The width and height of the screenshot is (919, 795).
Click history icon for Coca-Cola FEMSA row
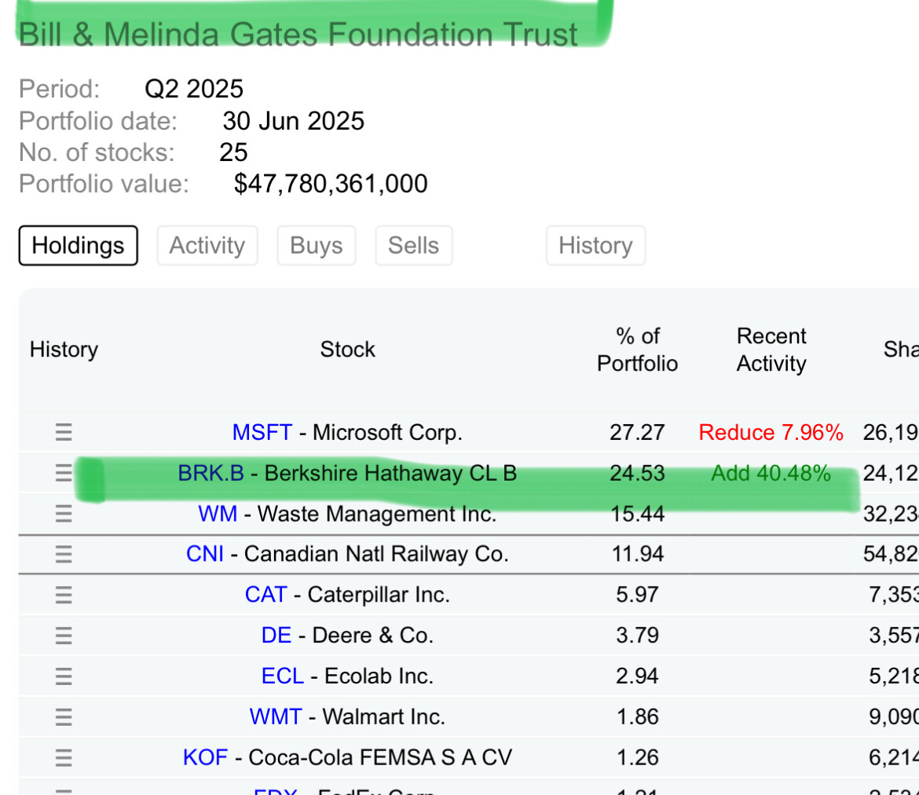pyautogui.click(x=64, y=758)
